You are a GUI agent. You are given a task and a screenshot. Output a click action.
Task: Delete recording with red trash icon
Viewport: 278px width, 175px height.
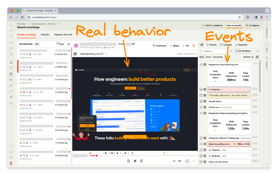[194, 46]
